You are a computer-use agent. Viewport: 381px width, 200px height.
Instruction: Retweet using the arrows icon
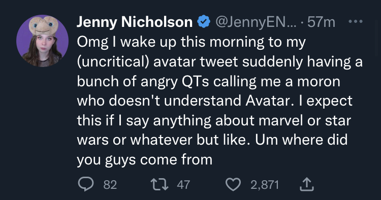coord(160,184)
